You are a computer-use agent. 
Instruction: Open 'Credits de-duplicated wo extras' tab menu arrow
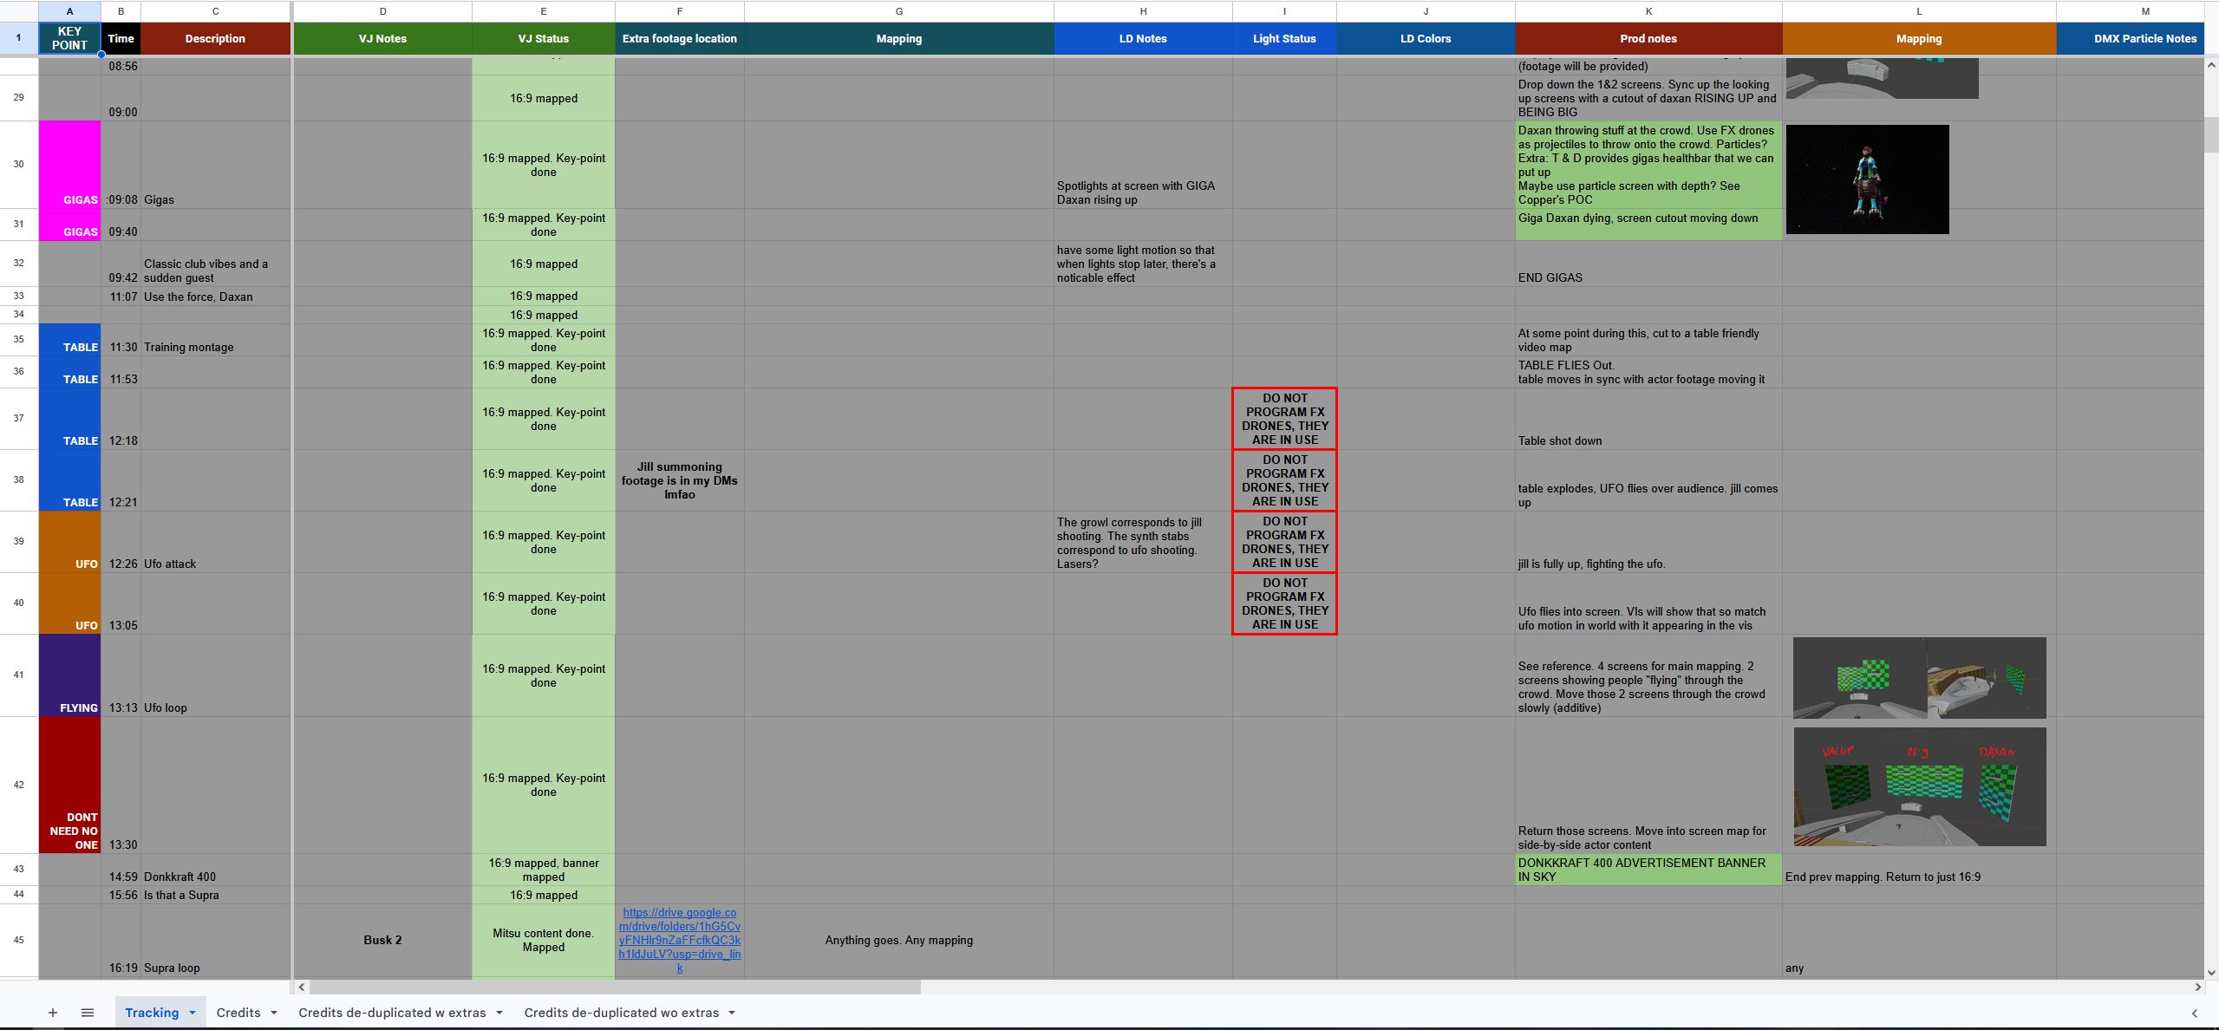[732, 1013]
